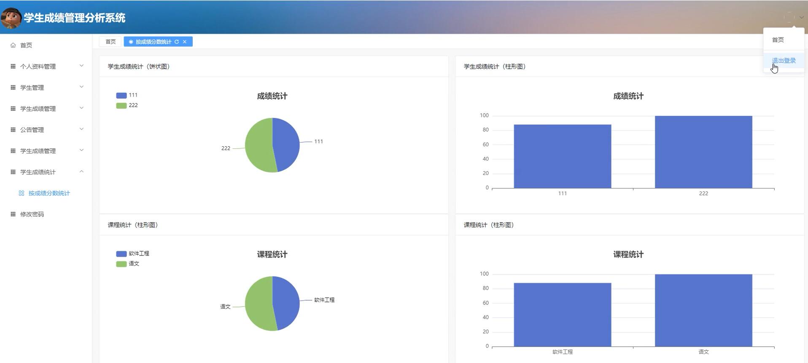Screen dimensions: 808x363
Task: Click the 软件工程 label on 课程统计 pie
Action: click(324, 300)
